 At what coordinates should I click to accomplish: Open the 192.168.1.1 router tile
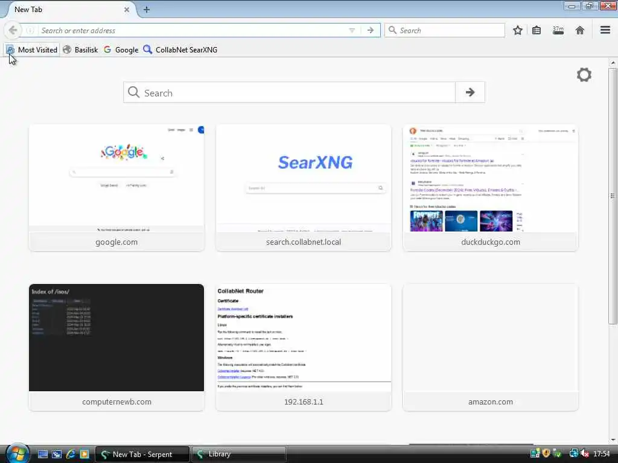[304, 347]
